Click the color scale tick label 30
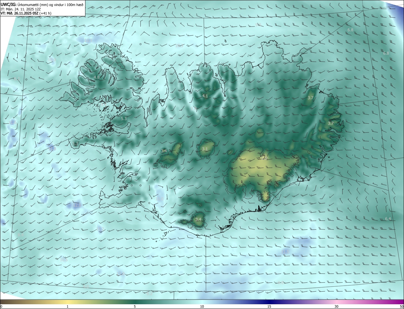Image resolution: width=404 pixels, height=309 pixels. [336, 306]
